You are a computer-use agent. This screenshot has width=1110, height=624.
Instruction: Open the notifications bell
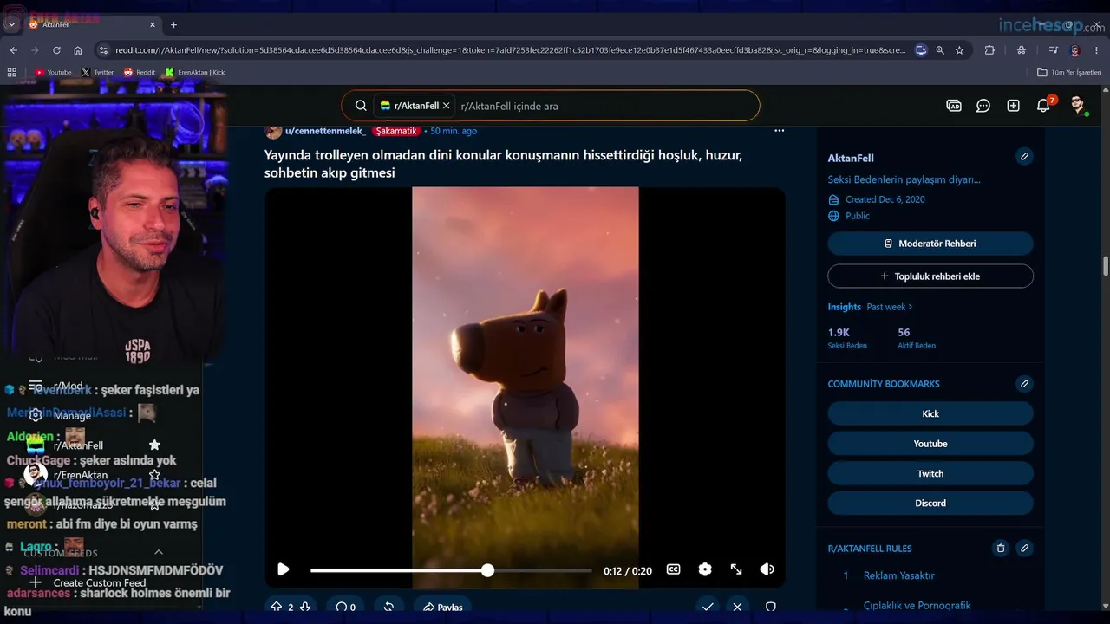[1043, 106]
